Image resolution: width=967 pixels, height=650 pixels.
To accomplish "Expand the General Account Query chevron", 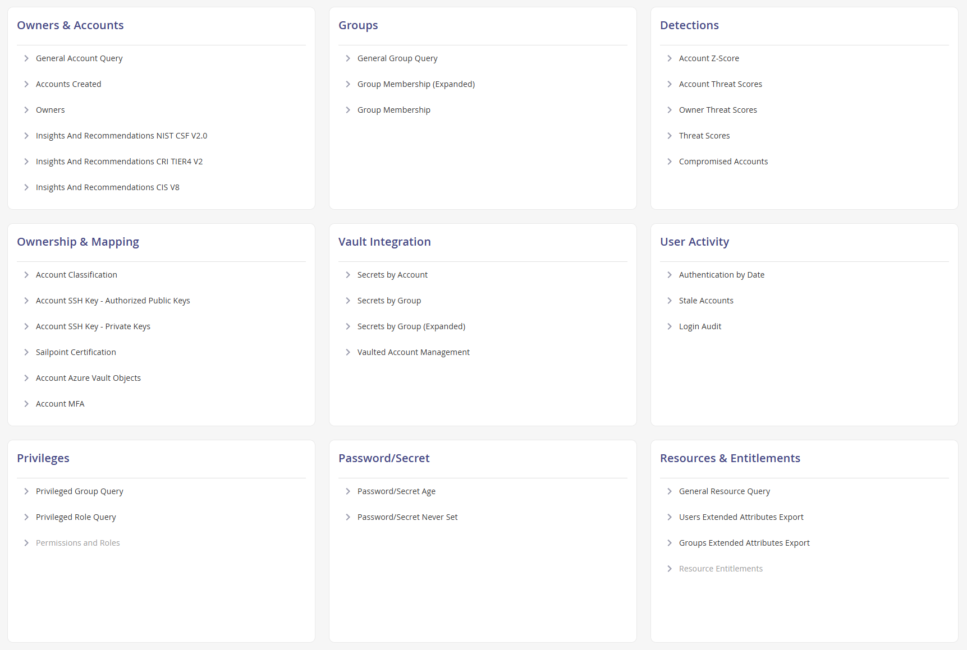I will click(x=26, y=58).
